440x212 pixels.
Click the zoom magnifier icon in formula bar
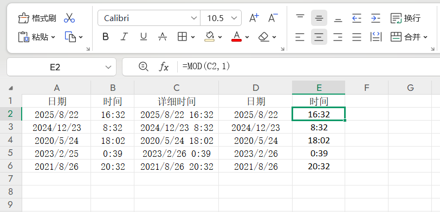click(144, 67)
